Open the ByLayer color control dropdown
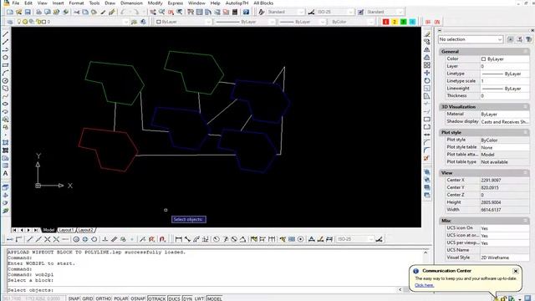 click(183, 22)
